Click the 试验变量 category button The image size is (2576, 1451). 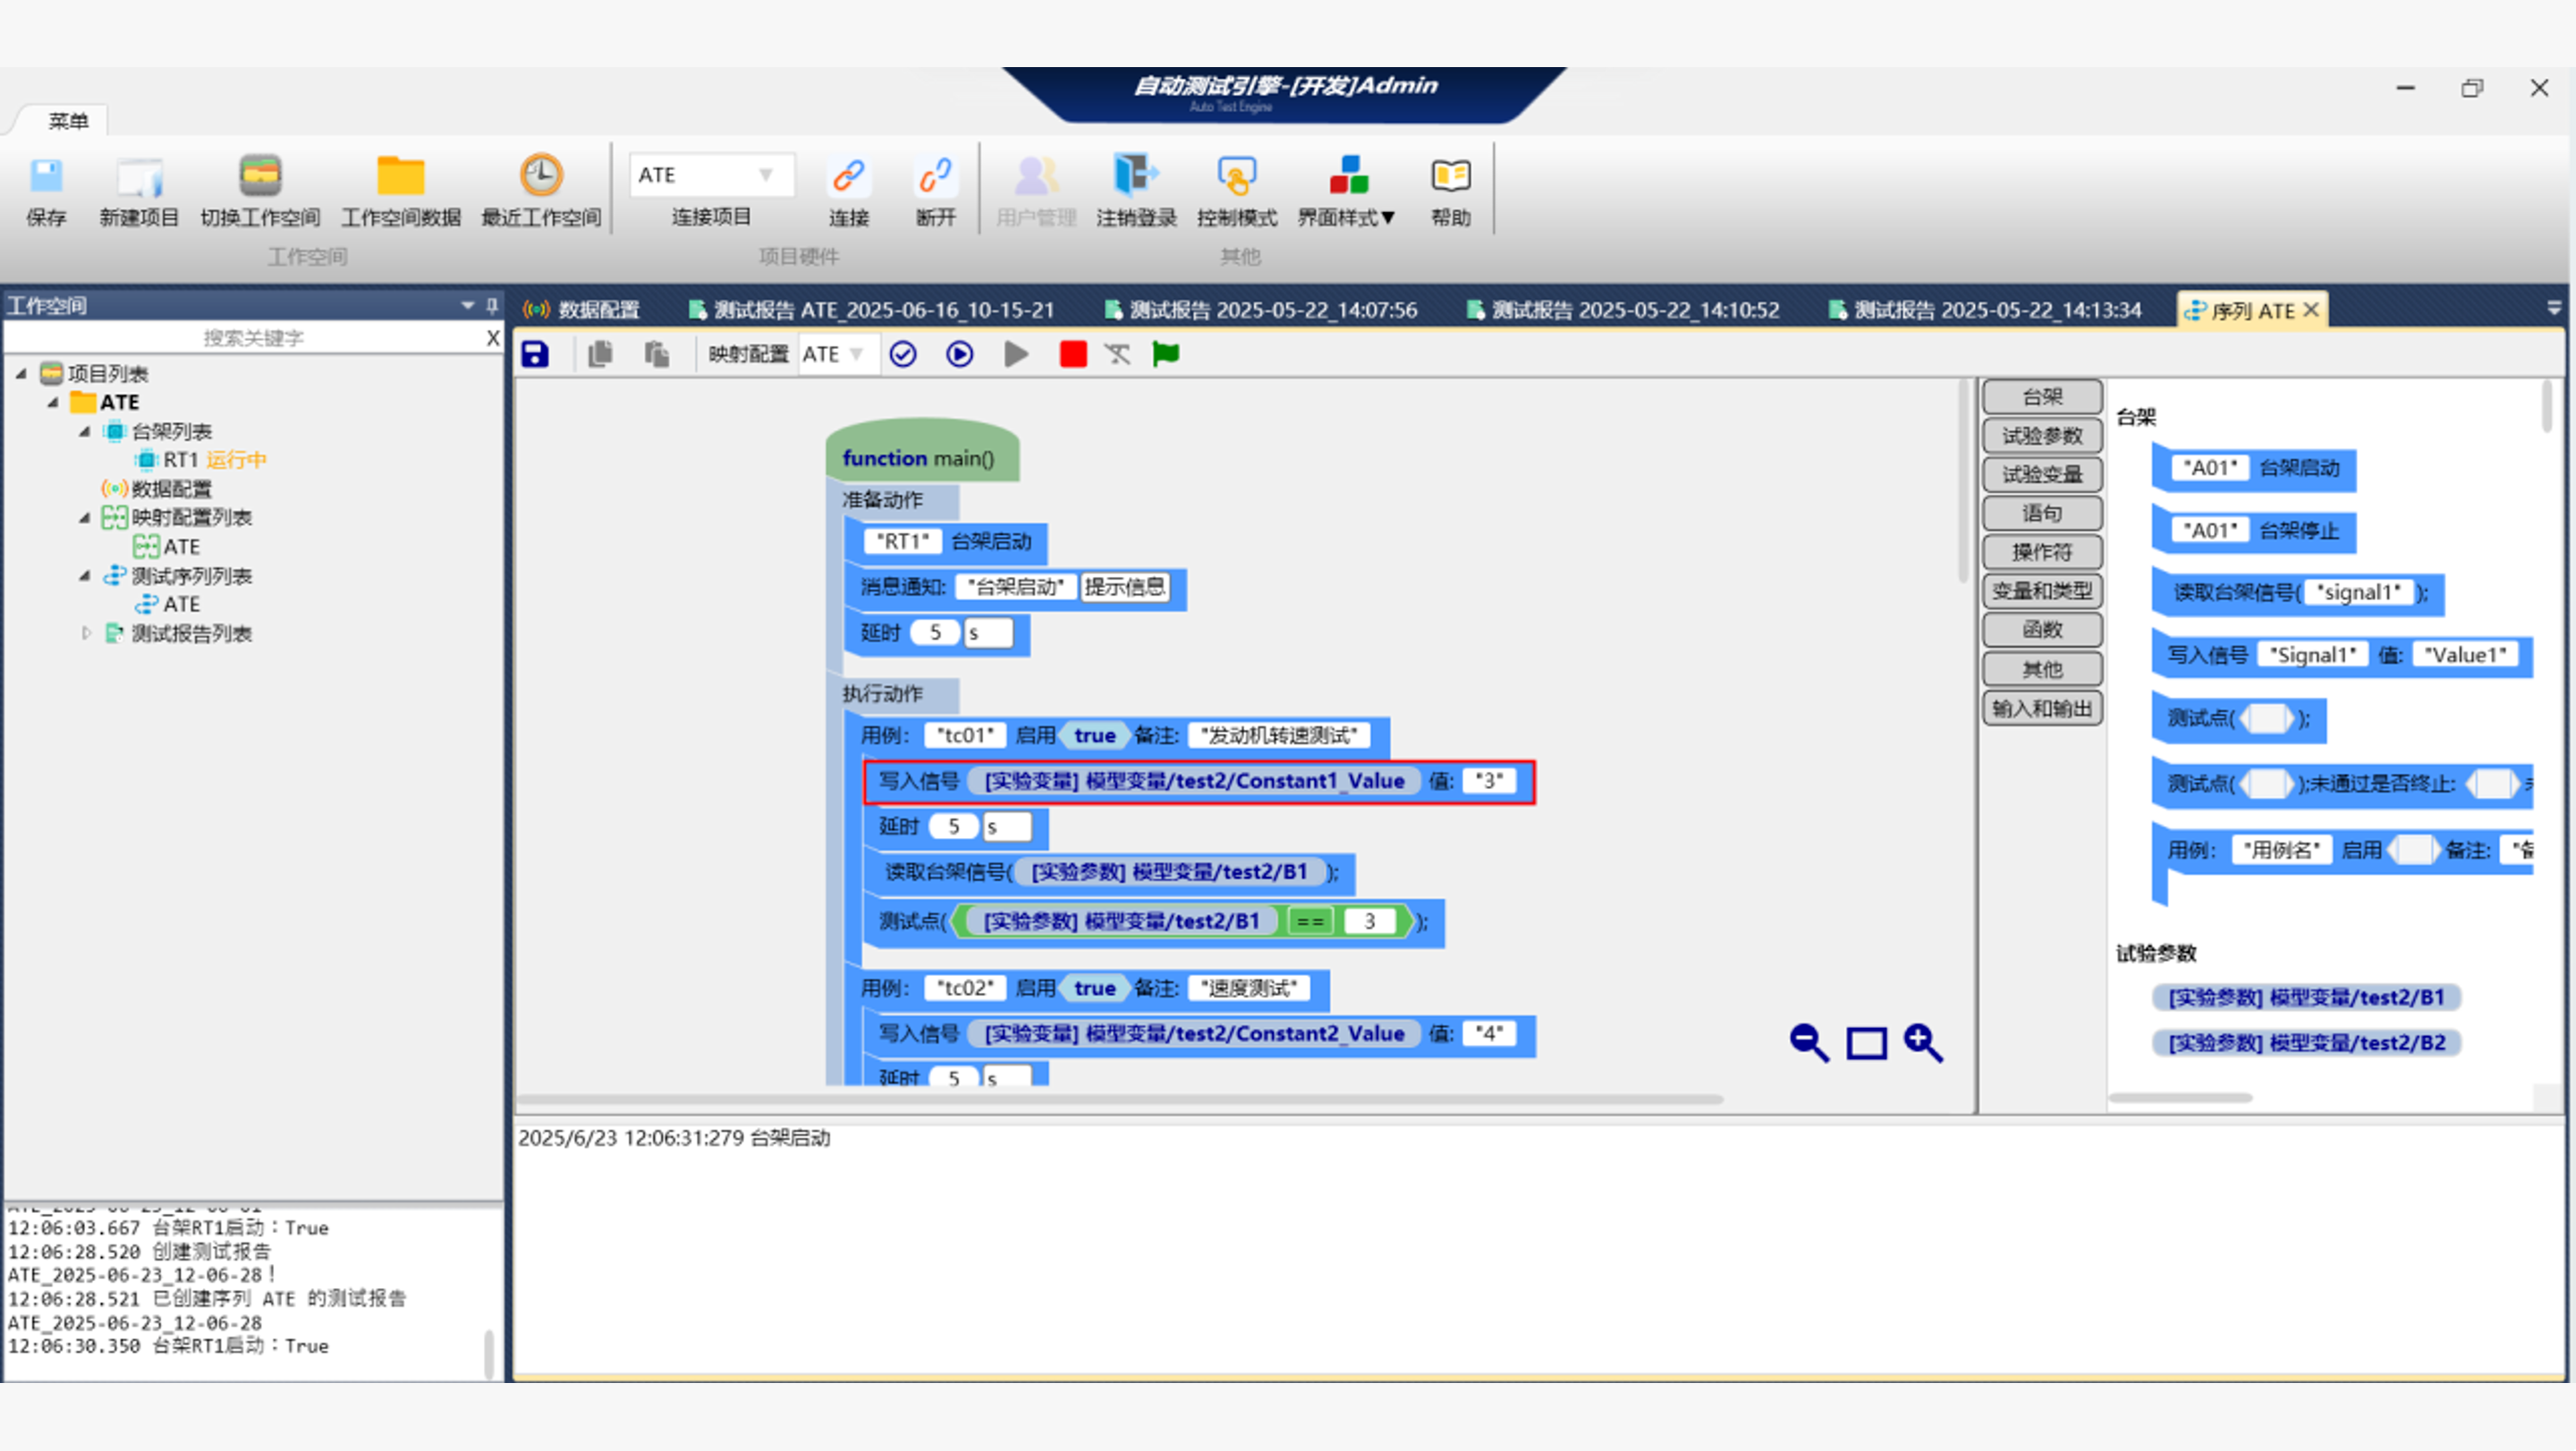[2041, 474]
